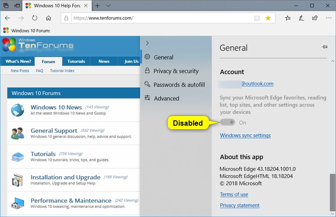Toggle the favorites star for this page

coord(268,18)
